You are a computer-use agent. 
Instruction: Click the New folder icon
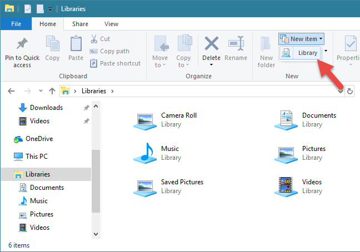(266, 43)
